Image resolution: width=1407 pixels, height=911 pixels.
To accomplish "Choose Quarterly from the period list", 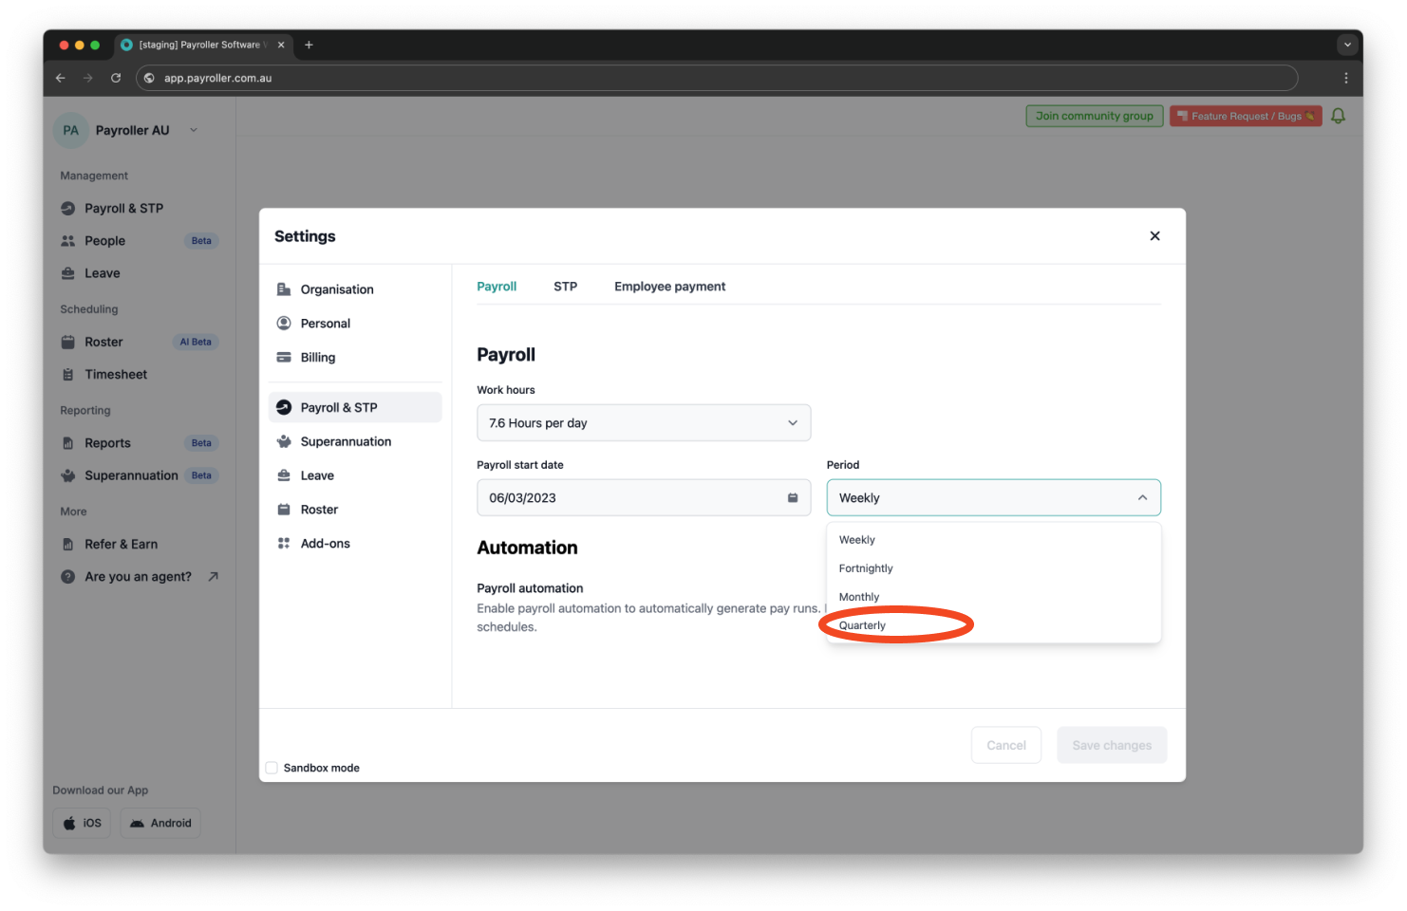I will [862, 625].
